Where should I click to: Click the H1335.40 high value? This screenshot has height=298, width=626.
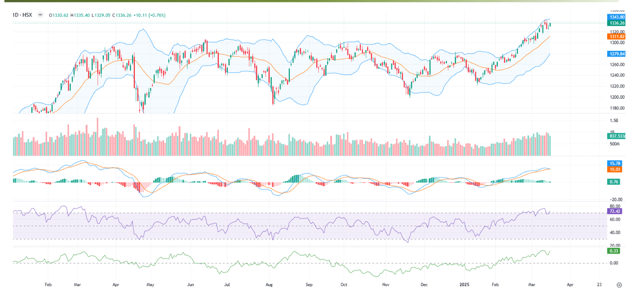pos(80,15)
